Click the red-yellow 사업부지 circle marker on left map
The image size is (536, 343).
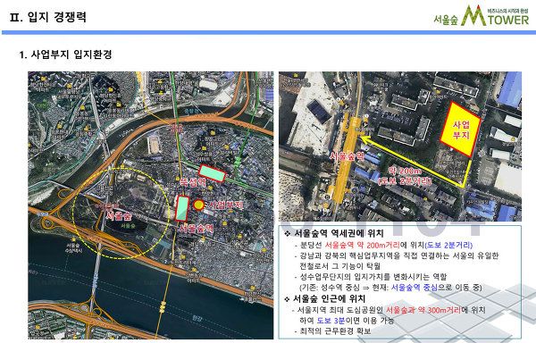click(198, 205)
